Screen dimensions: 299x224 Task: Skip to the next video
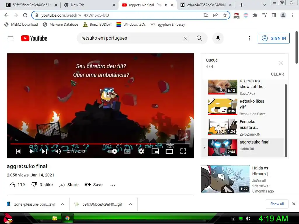tap(44, 151)
